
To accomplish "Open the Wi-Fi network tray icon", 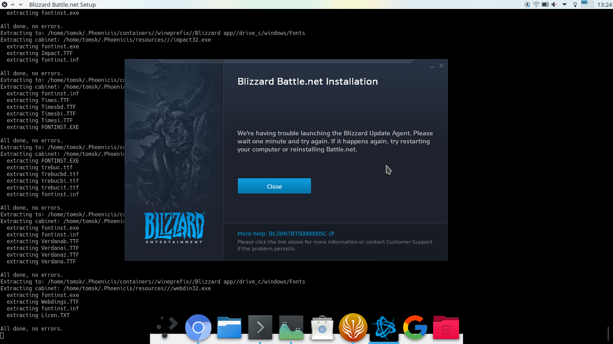I will (536, 4).
